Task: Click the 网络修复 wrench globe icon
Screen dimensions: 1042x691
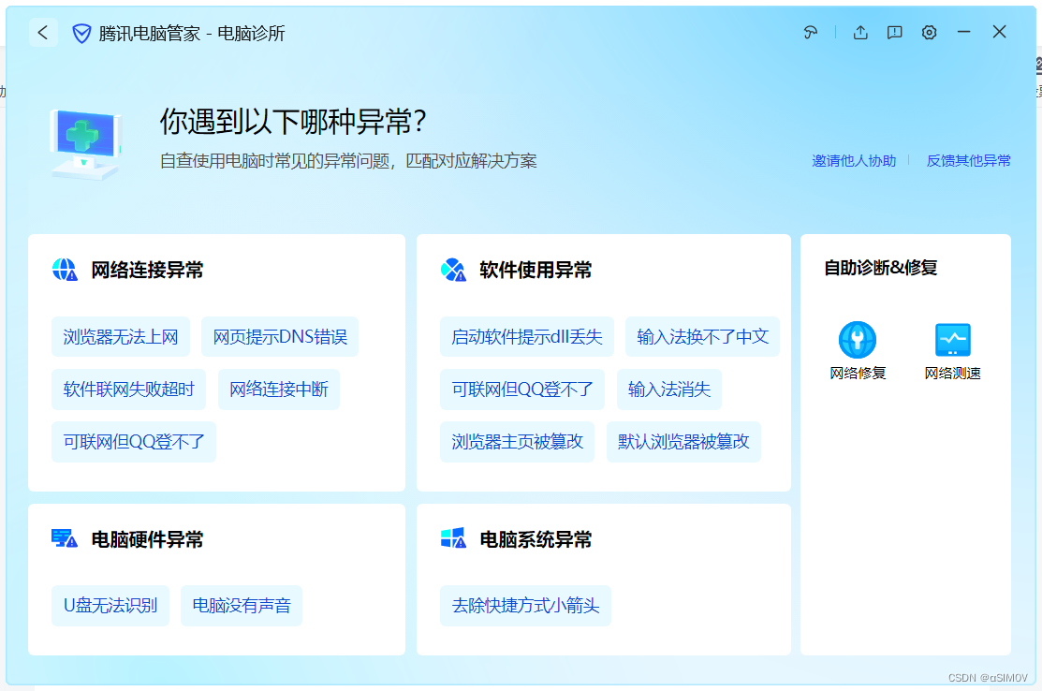Action: pyautogui.click(x=858, y=340)
